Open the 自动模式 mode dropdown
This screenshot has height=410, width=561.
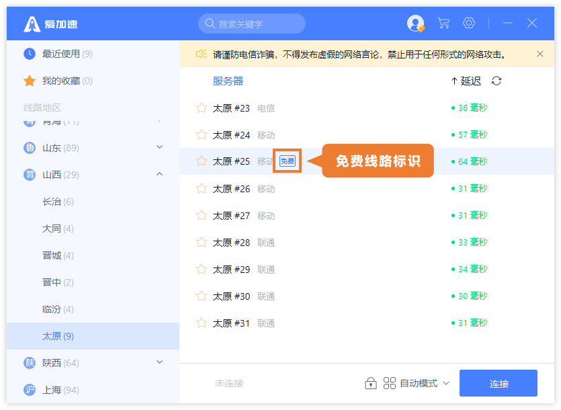(x=425, y=382)
